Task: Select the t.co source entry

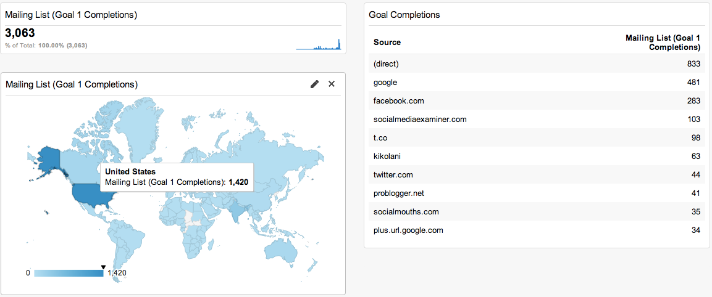Action: [537, 138]
